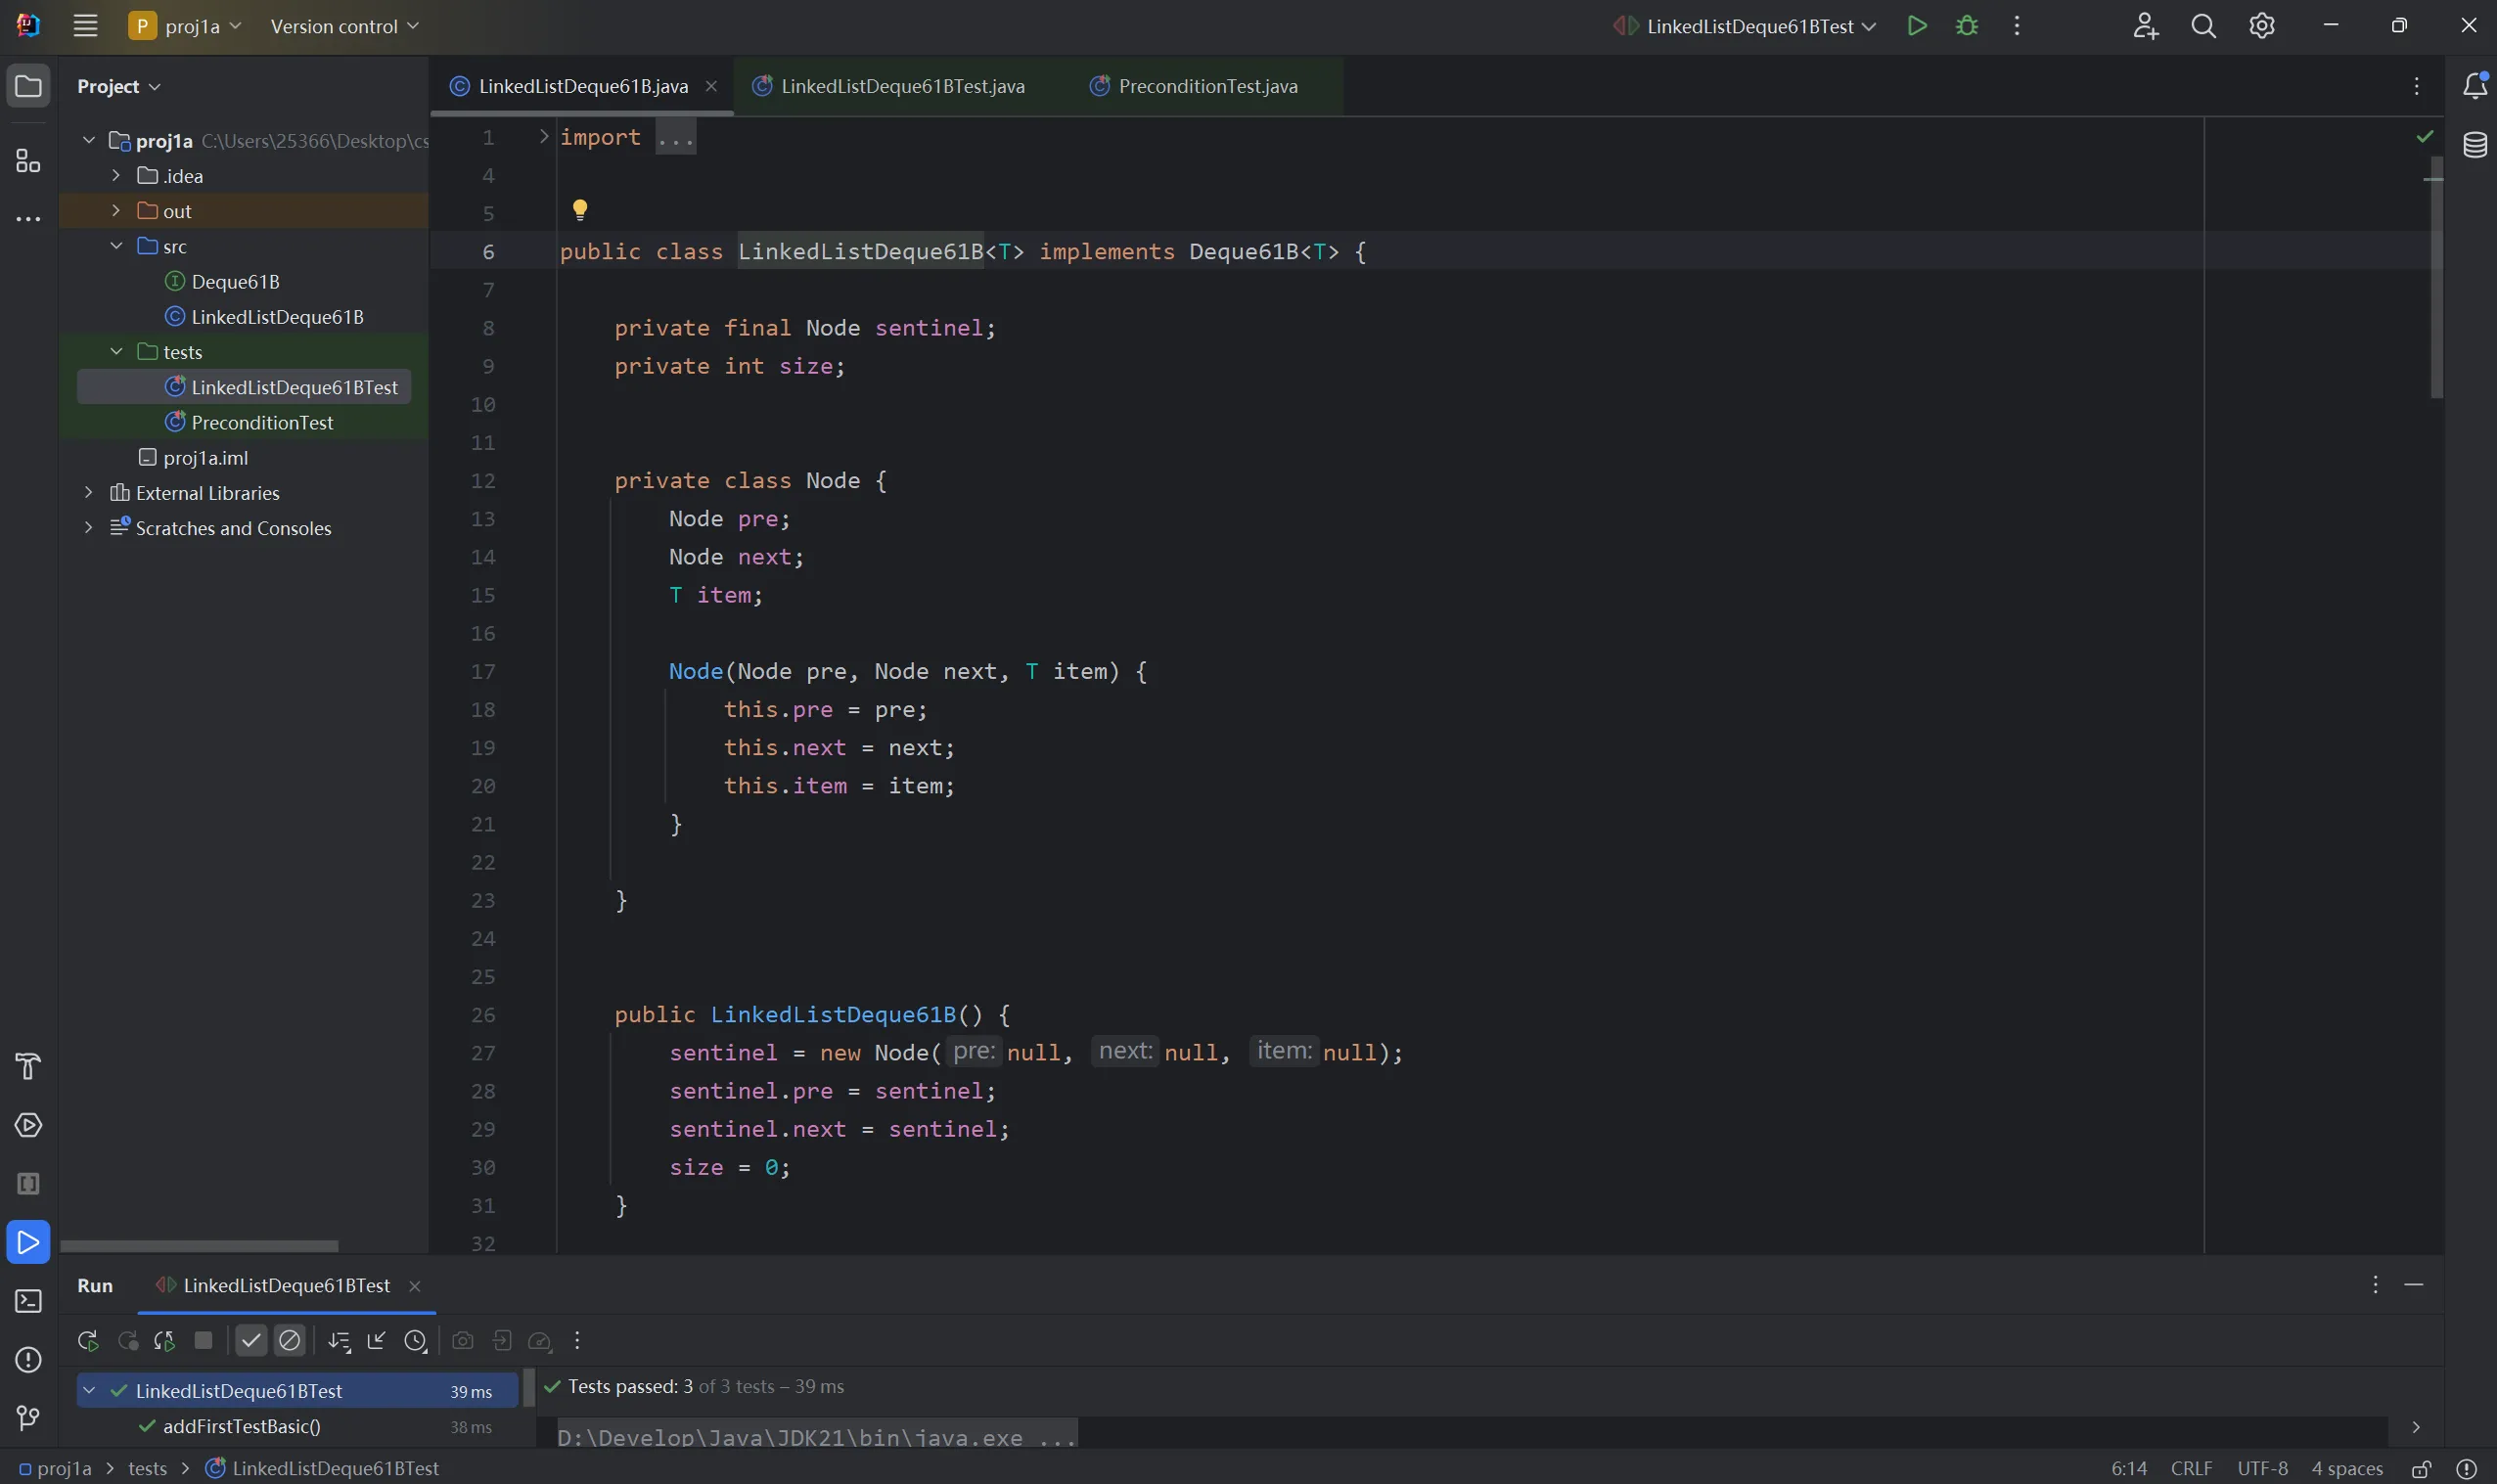
Task: Close the LinkedListDeque61B.java tab
Action: pos(711,86)
